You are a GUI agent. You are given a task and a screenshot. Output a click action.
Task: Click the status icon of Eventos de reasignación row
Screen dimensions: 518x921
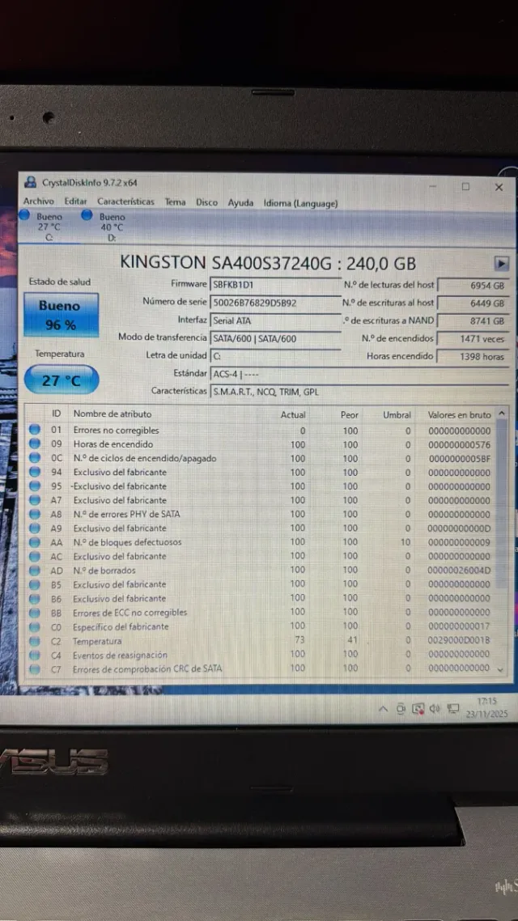[x=35, y=655]
